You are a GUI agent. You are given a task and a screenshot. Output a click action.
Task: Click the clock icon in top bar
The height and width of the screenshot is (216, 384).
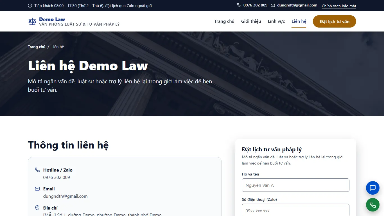point(30,6)
